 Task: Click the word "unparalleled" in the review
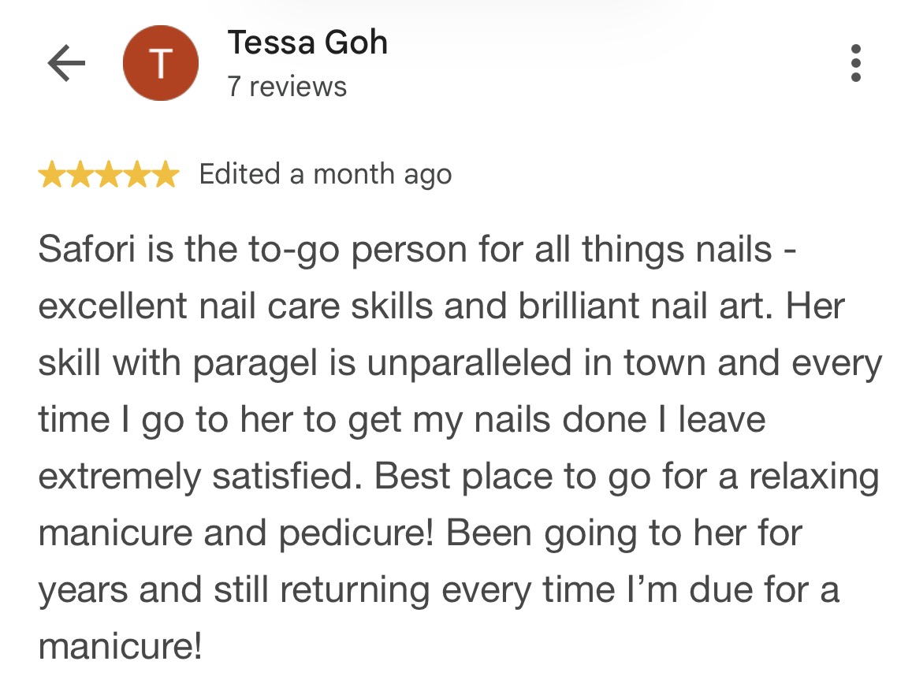click(469, 362)
